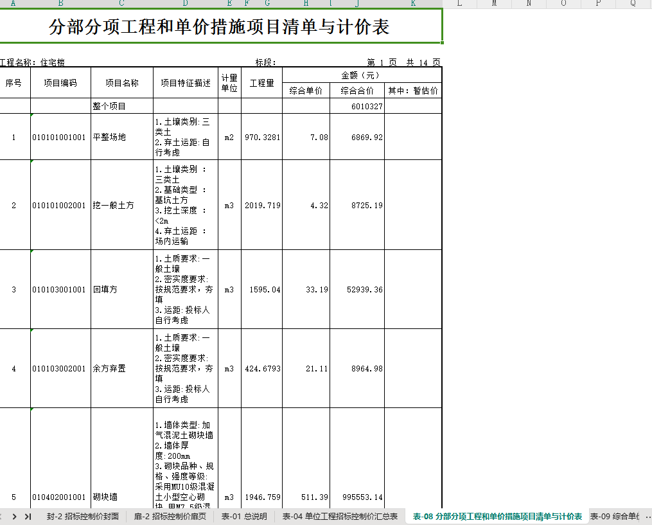
Task: Select the merged title cell 分部分项工程和单价措施项目清单与计价表
Action: [x=220, y=26]
